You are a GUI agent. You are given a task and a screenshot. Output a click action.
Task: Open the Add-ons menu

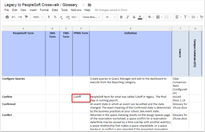tap(76, 10)
